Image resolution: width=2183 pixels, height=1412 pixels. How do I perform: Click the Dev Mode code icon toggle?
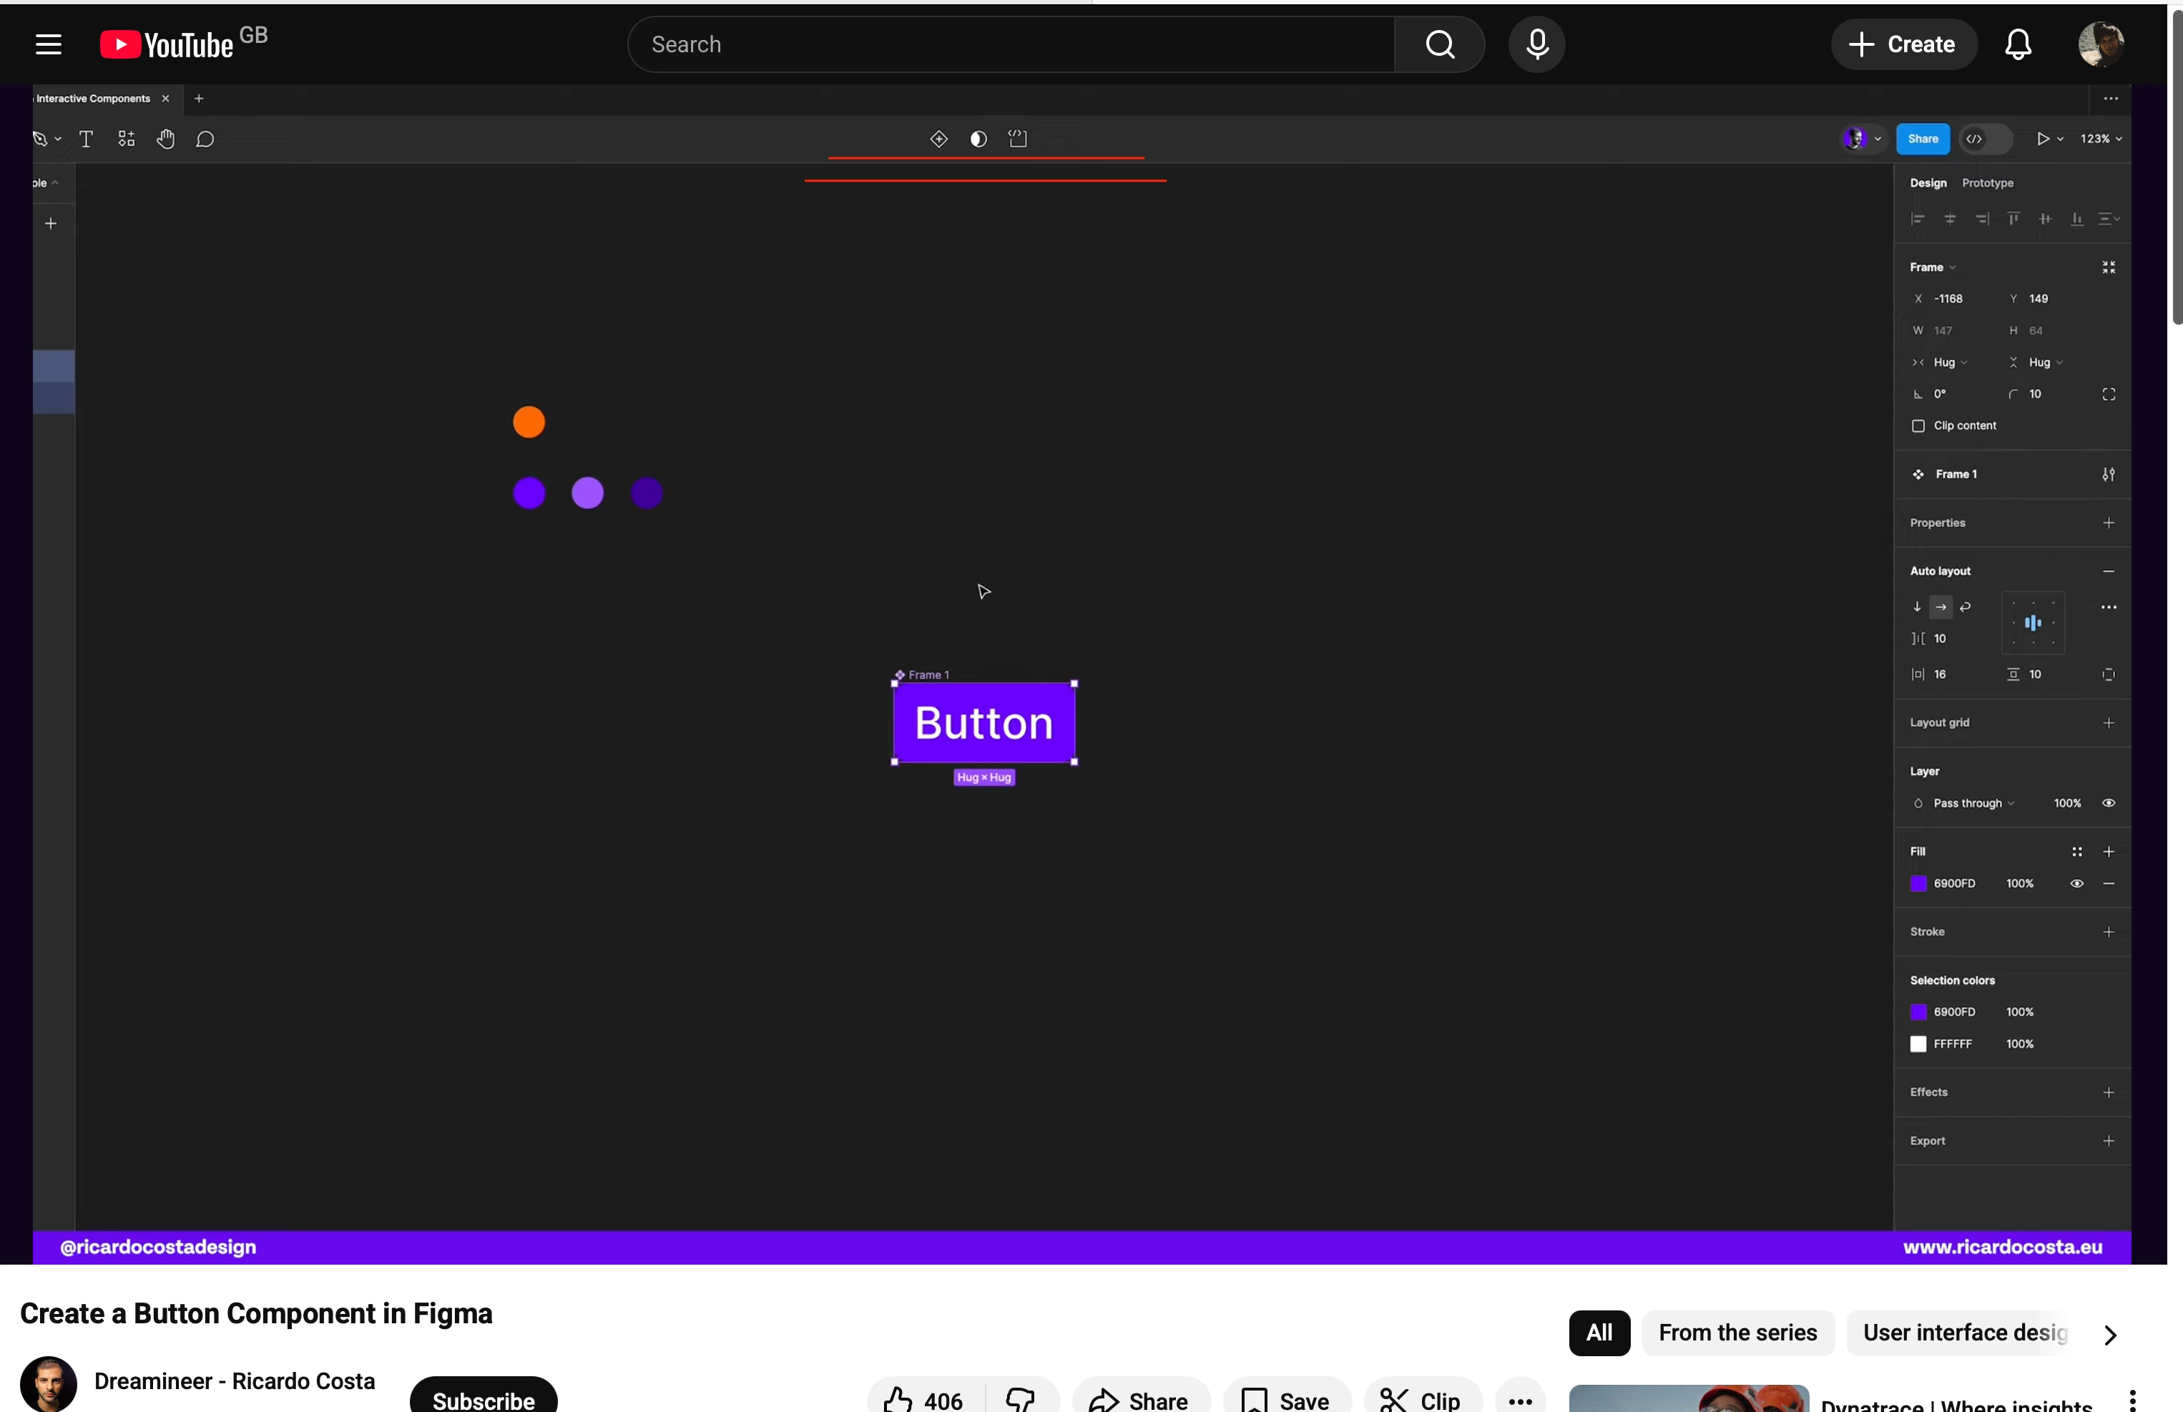coord(1974,139)
